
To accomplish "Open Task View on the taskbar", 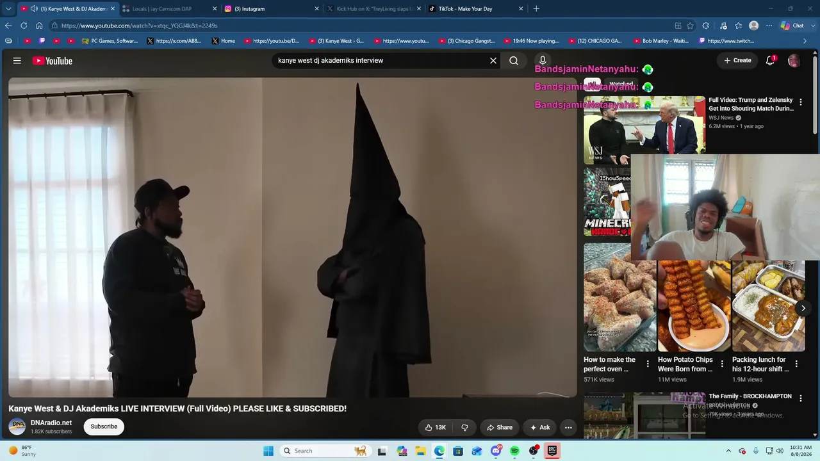I will pos(382,451).
